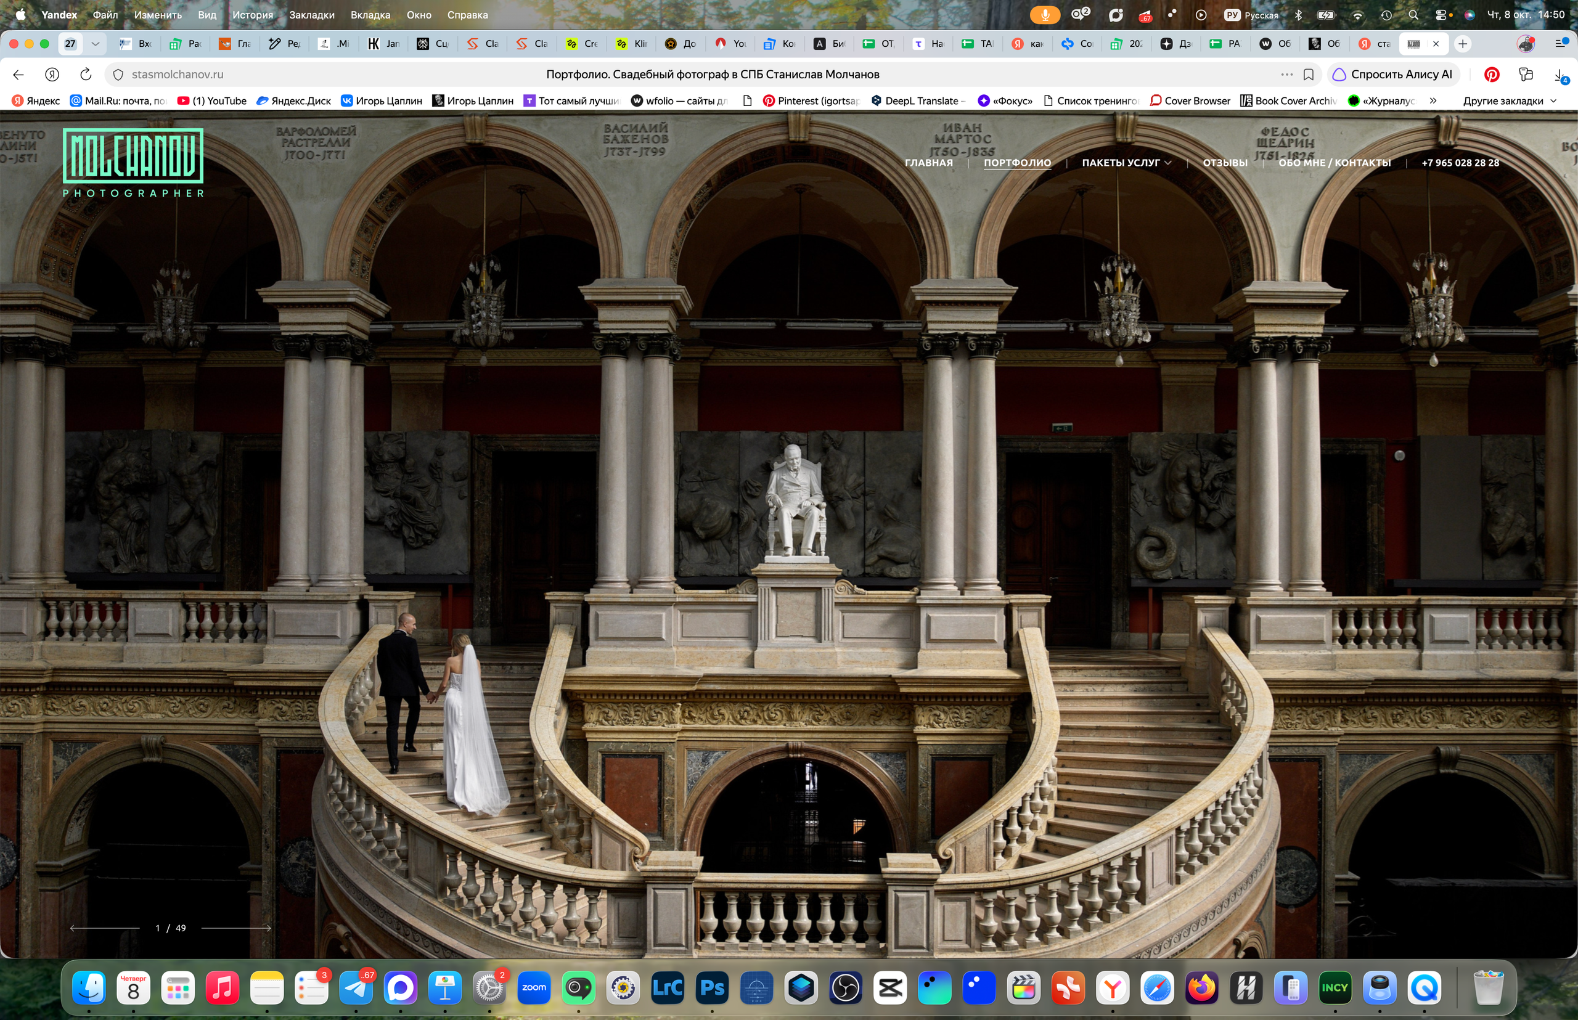Image resolution: width=1578 pixels, height=1020 pixels.
Task: Open the Другие закладки bookmarks folder
Action: point(1509,100)
